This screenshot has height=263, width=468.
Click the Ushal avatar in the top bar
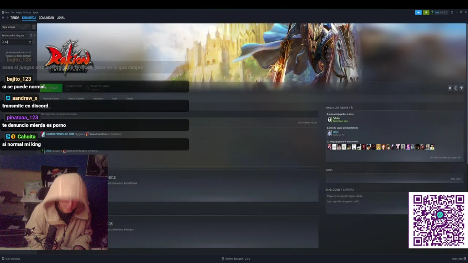click(432, 12)
